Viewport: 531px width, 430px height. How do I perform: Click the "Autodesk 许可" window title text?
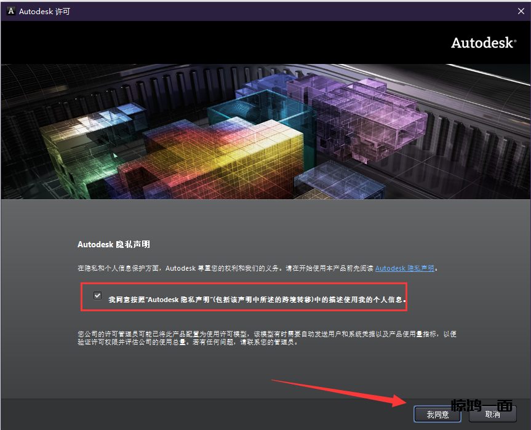(x=45, y=11)
